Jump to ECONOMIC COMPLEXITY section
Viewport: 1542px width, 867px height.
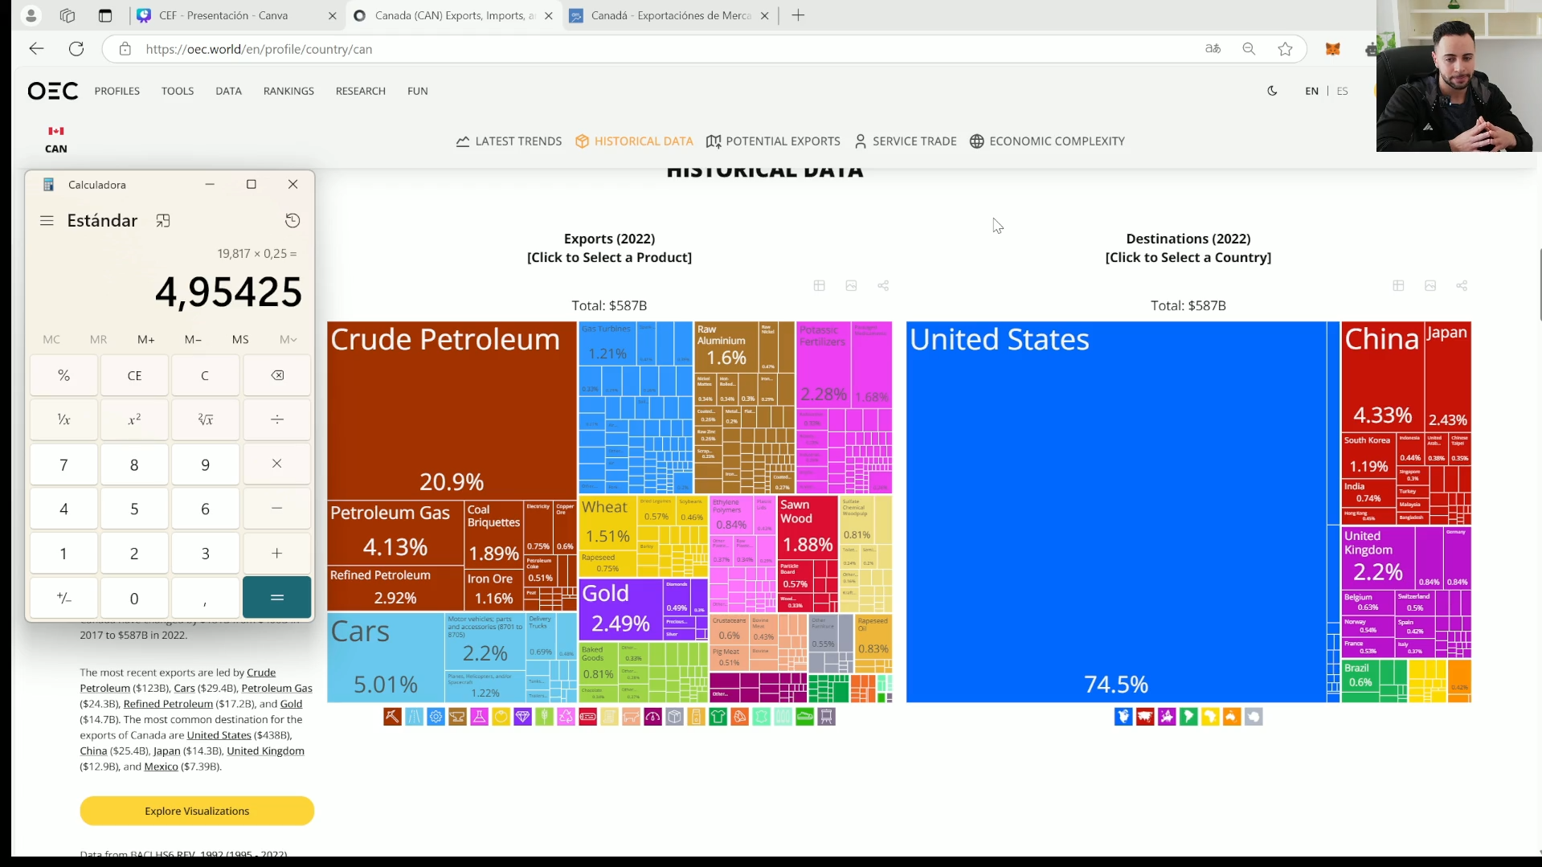pyautogui.click(x=1047, y=141)
